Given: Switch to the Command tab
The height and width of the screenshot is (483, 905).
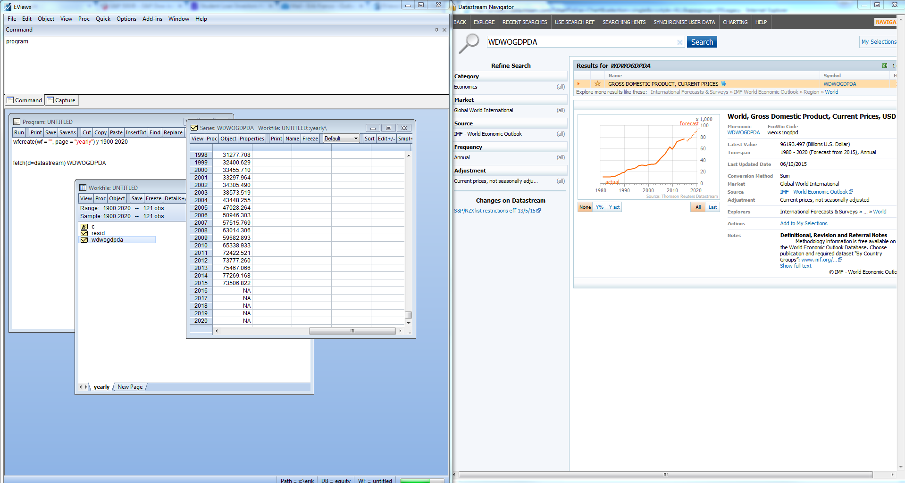Looking at the screenshot, I should [25, 100].
